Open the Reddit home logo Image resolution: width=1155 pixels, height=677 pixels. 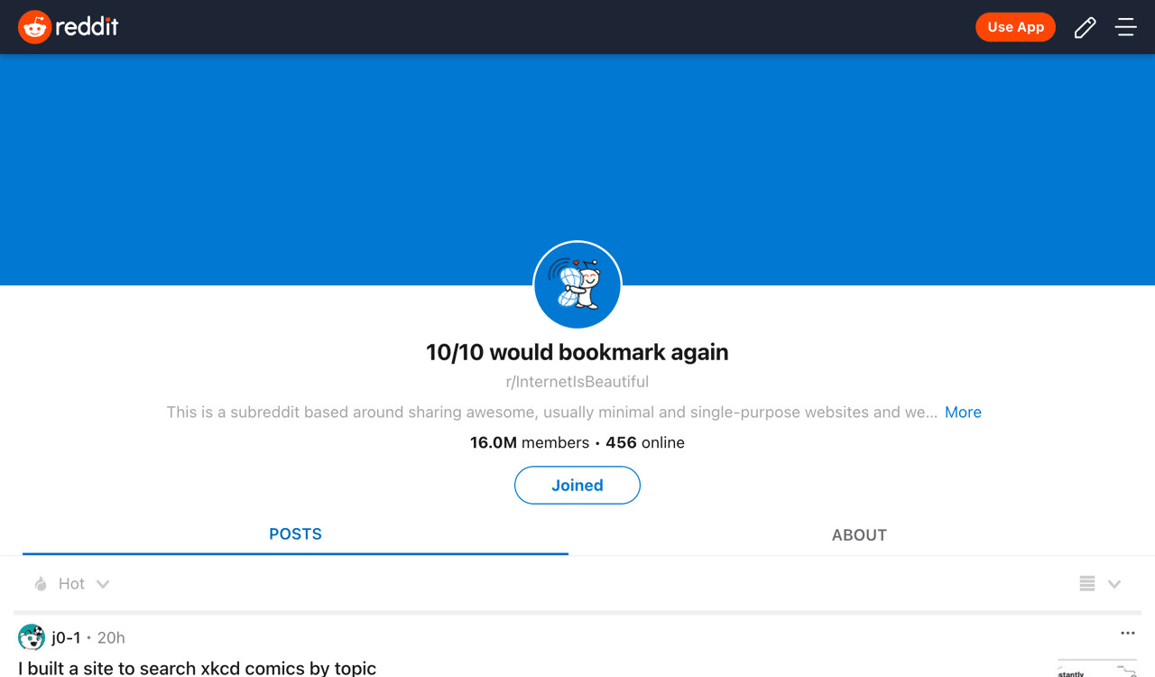click(x=69, y=27)
